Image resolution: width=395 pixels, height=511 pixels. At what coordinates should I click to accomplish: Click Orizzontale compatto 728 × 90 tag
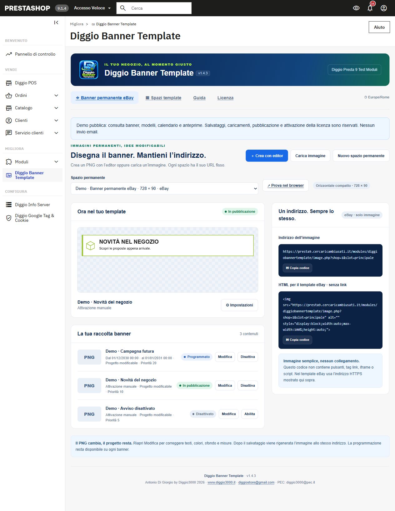point(341,186)
